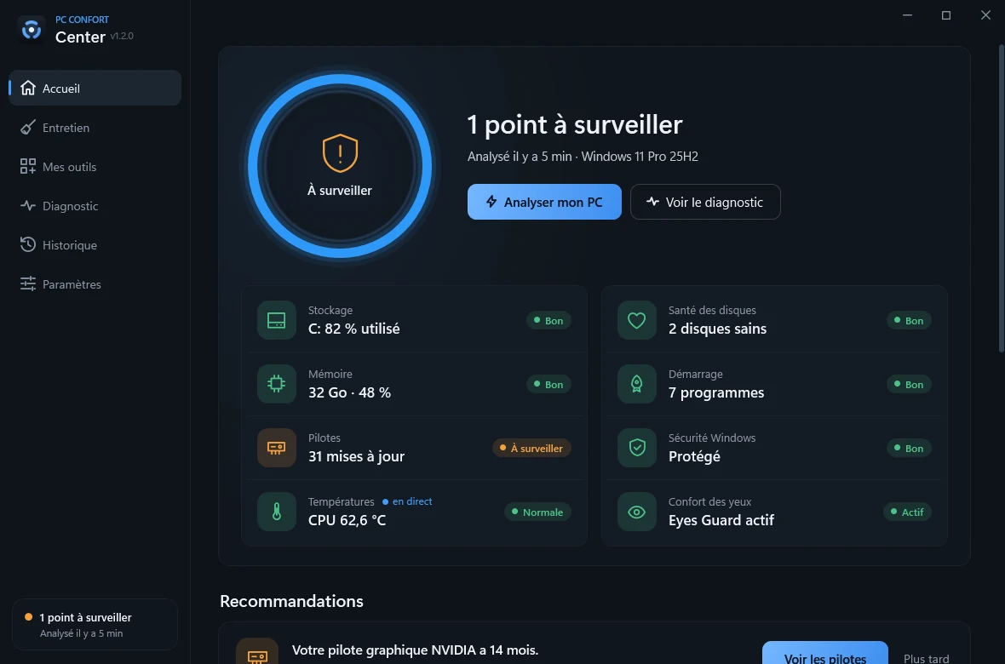Click the 'CPU 62,6 °C' reading

point(347,520)
